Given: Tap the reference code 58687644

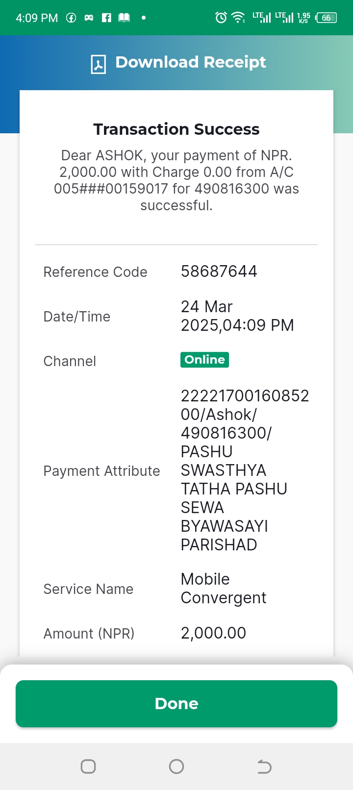Looking at the screenshot, I should point(219,271).
